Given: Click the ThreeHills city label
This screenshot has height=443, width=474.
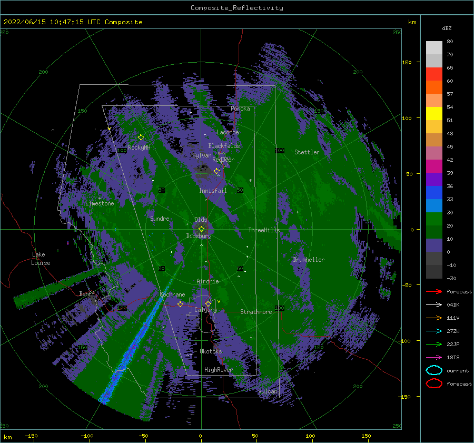Looking at the screenshot, I should coord(264,230).
